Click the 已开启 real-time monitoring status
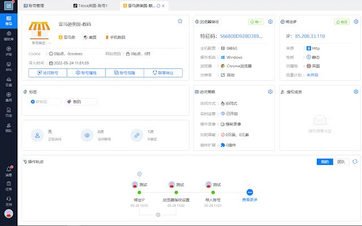The width and height of the screenshot is (362, 226). coord(229,114)
